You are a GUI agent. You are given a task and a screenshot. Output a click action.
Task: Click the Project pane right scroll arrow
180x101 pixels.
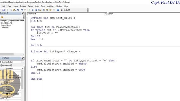(x=23, y=54)
